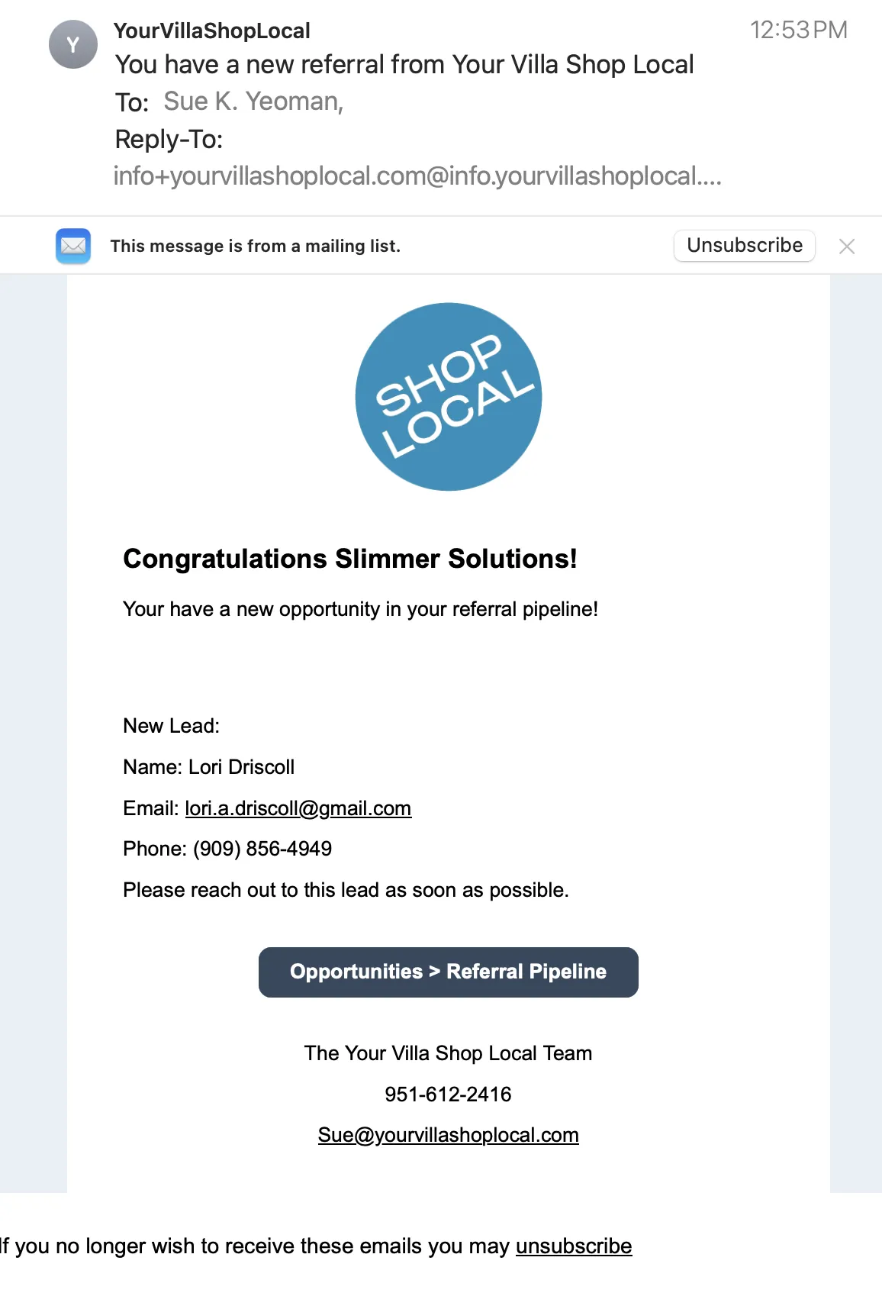The image size is (882, 1296).
Task: Click the sender avatar with letter Y
Action: click(73, 45)
